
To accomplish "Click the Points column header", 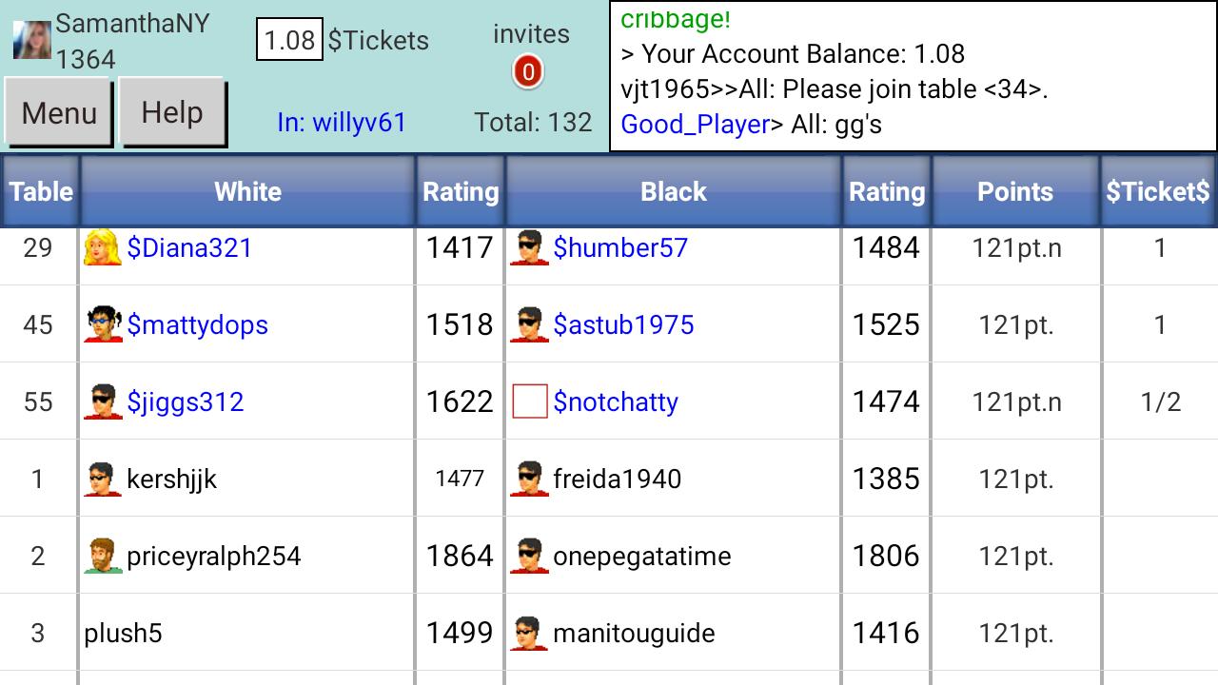I will [1014, 191].
